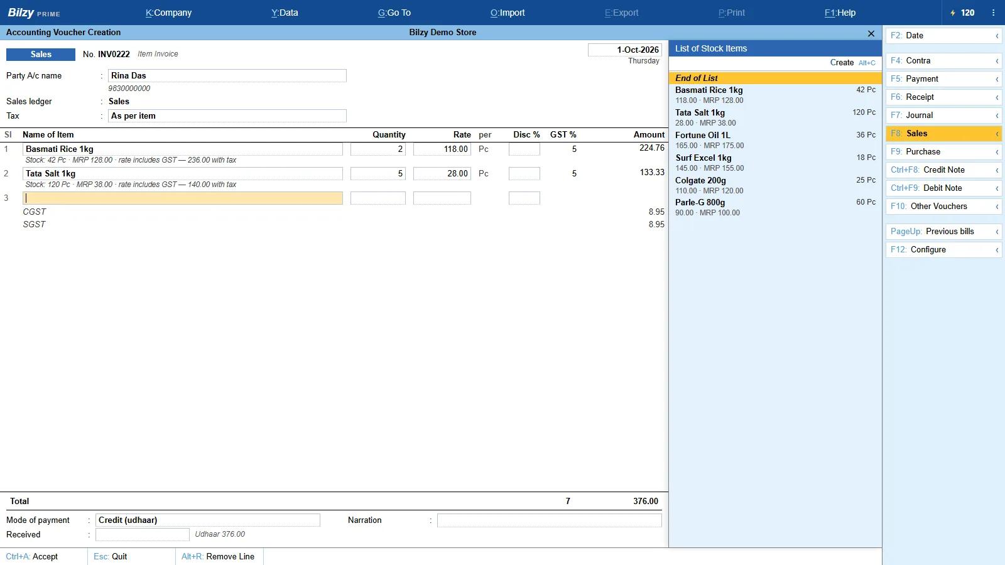Close the voucher creation window
This screenshot has width=1005, height=565.
pyautogui.click(x=871, y=33)
